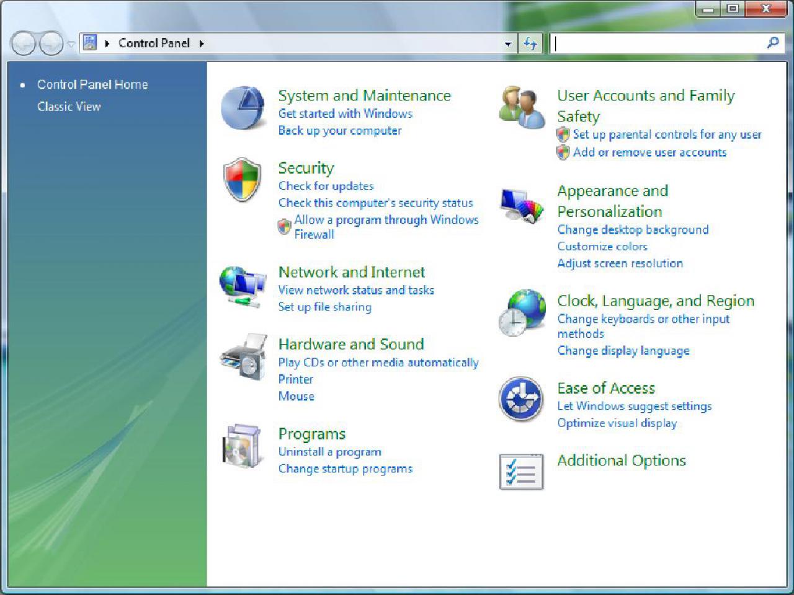This screenshot has height=595, width=794.
Task: Click Back up your computer
Action: tap(340, 131)
